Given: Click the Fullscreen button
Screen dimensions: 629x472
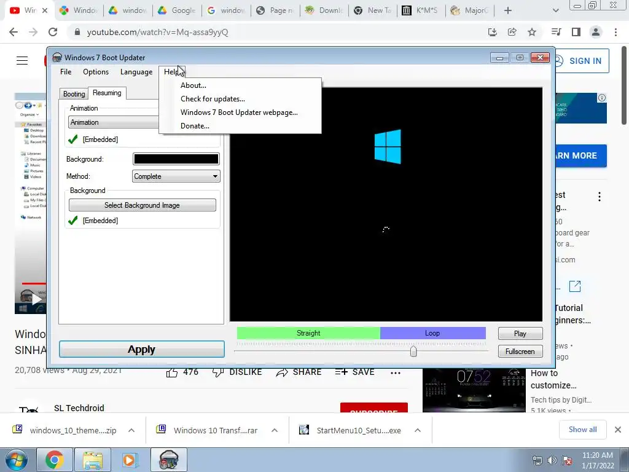Looking at the screenshot, I should [x=520, y=351].
